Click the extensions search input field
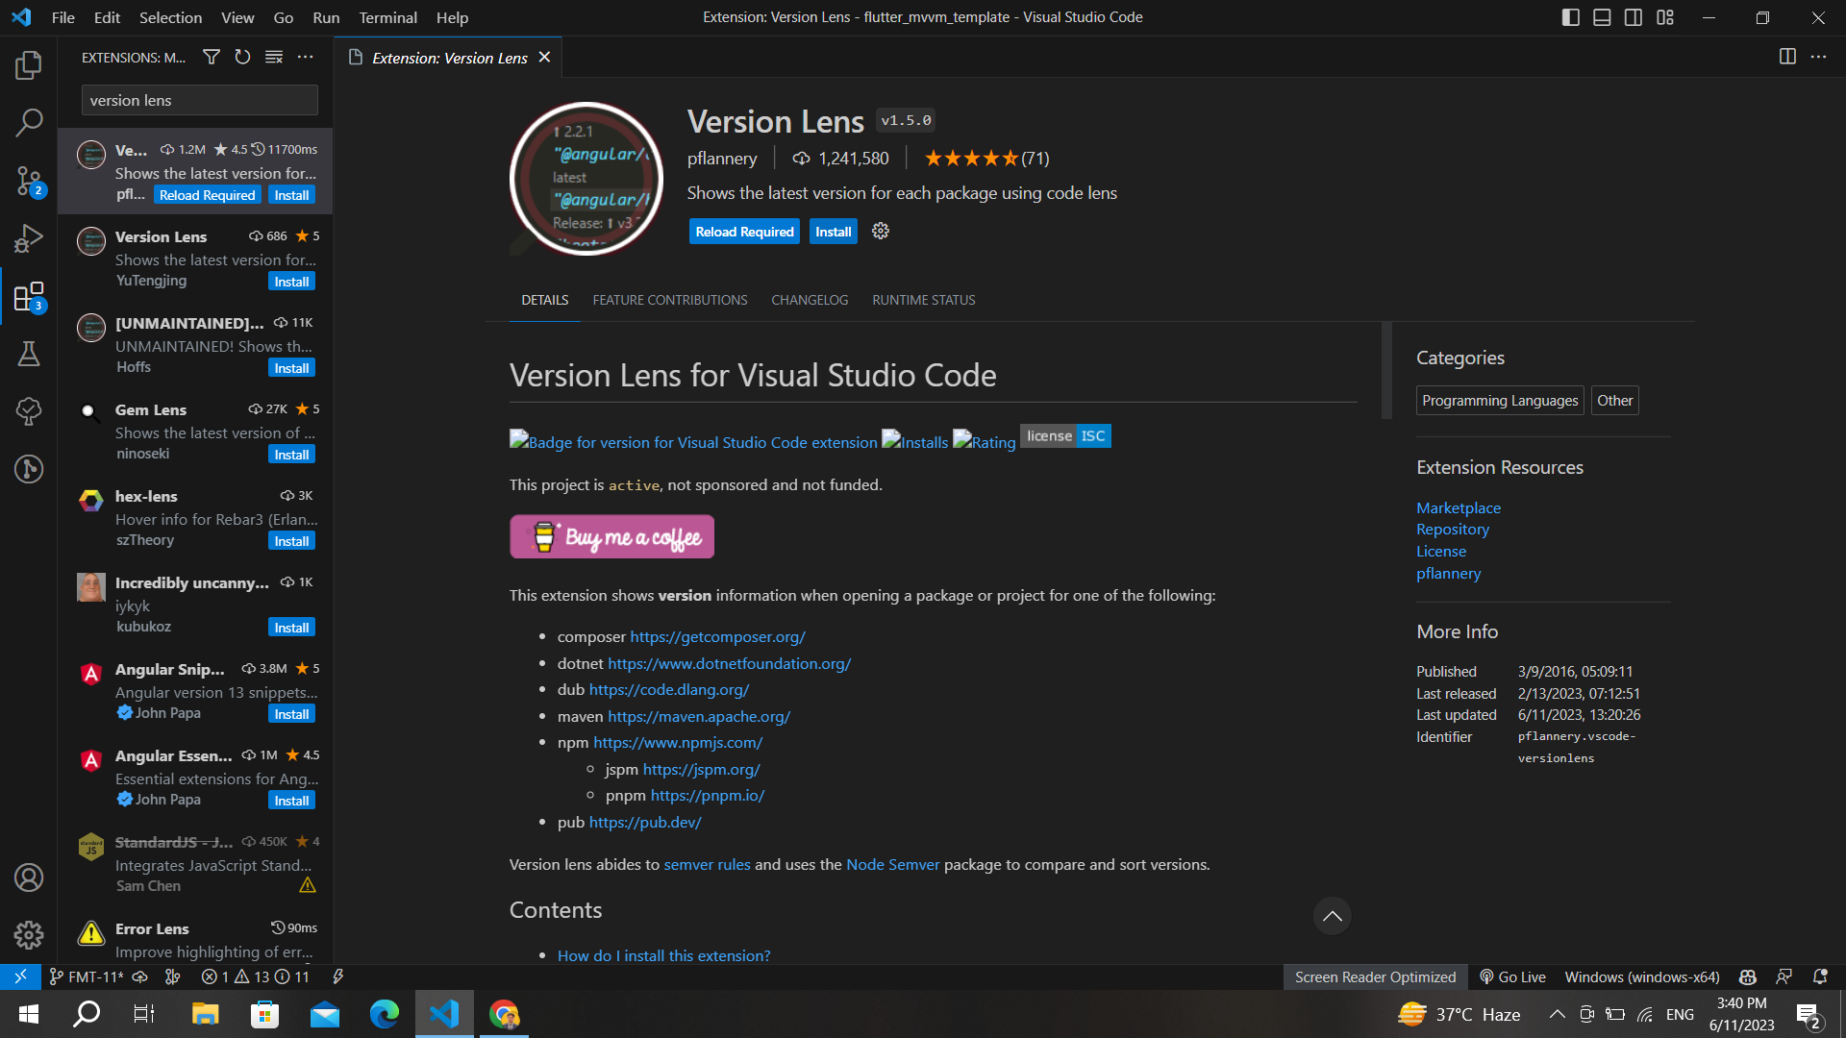The height and width of the screenshot is (1038, 1846). [199, 100]
